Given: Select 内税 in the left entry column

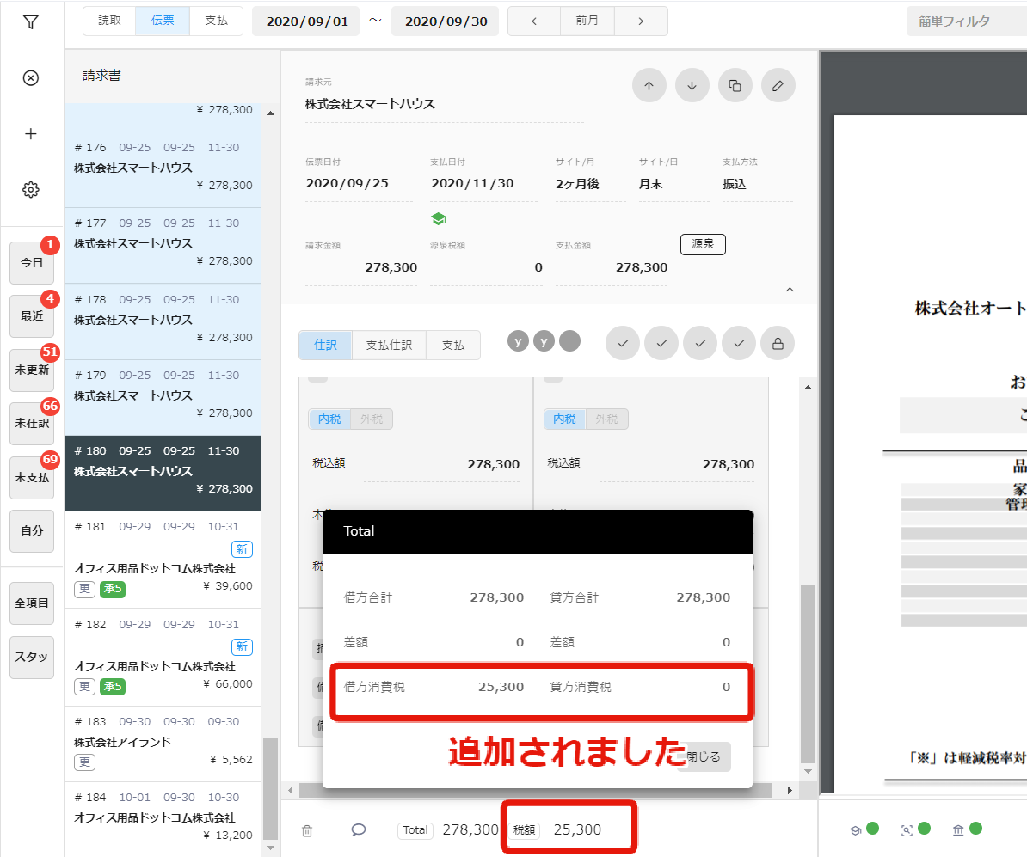Looking at the screenshot, I should pos(329,419).
